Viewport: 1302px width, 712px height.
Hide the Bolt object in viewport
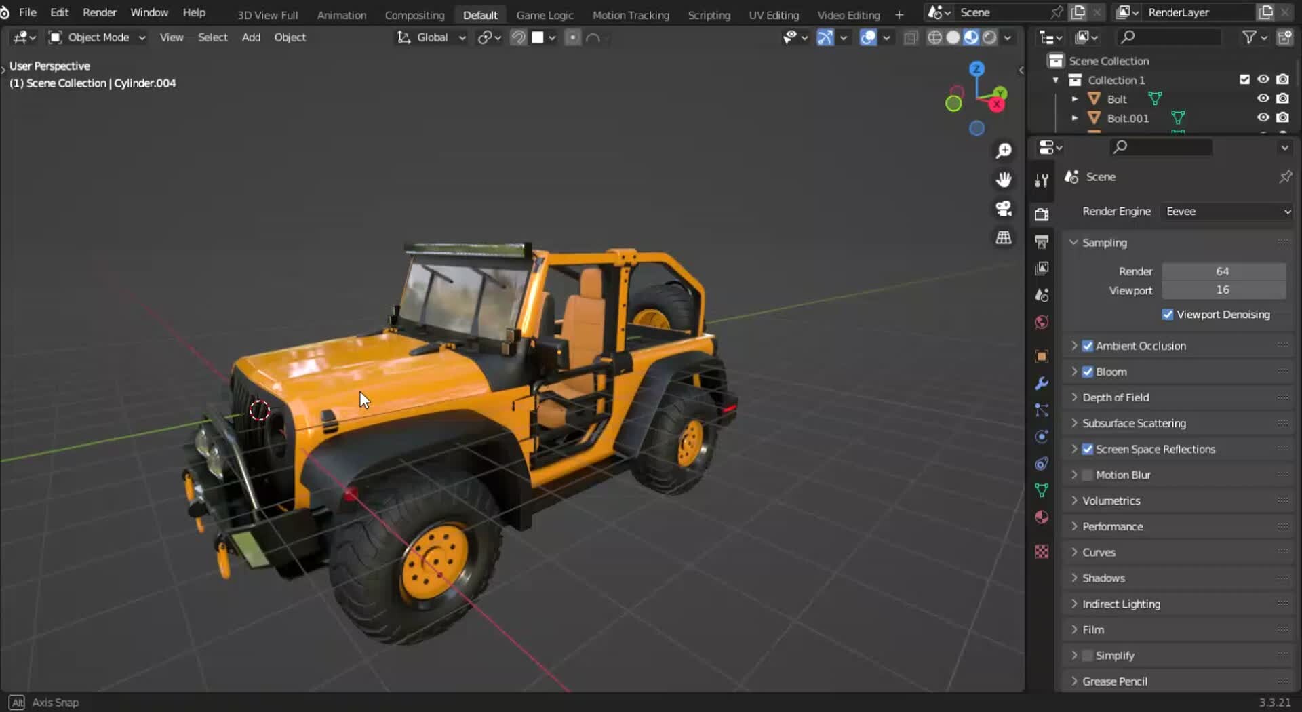(x=1263, y=98)
